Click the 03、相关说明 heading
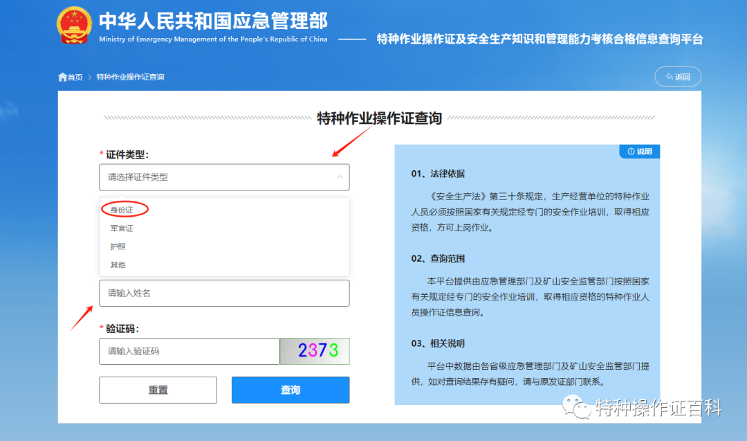This screenshot has width=747, height=441. coord(438,344)
